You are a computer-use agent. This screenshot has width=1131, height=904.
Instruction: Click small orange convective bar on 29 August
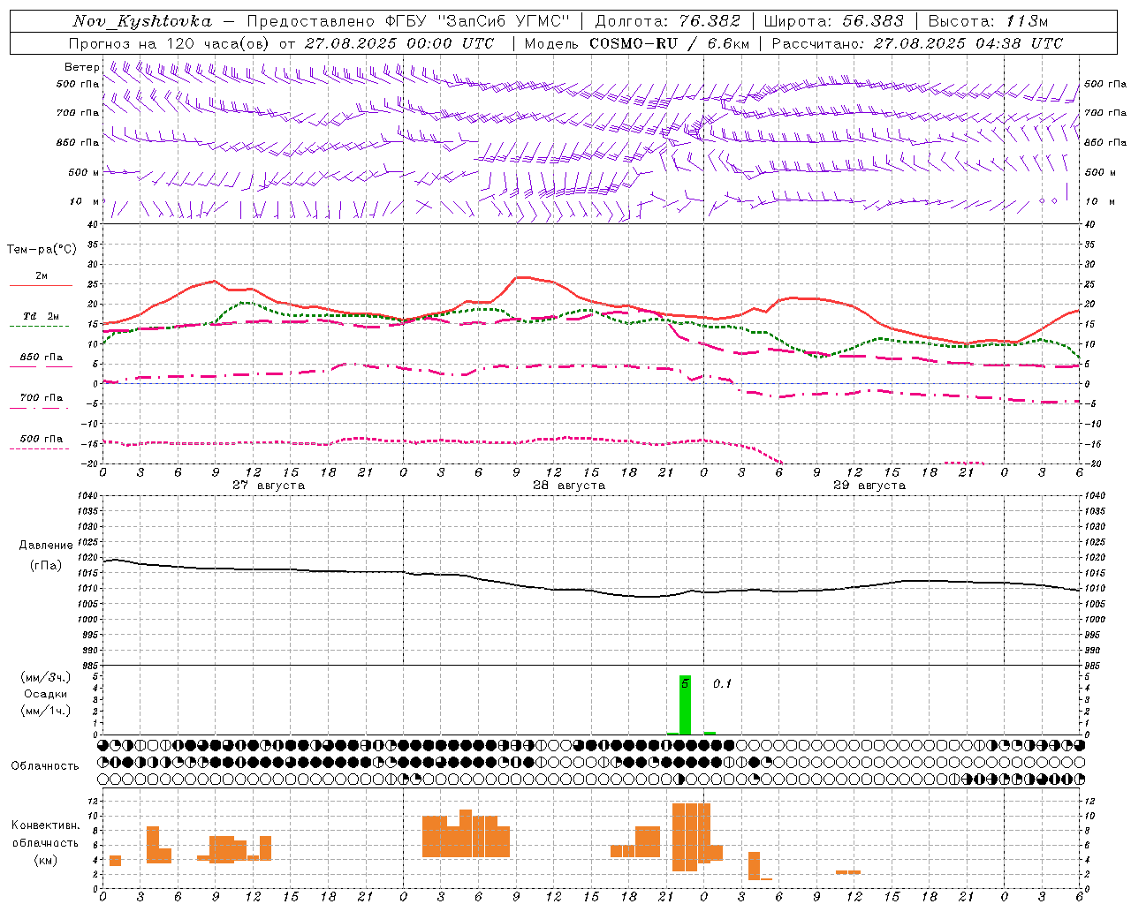848,872
